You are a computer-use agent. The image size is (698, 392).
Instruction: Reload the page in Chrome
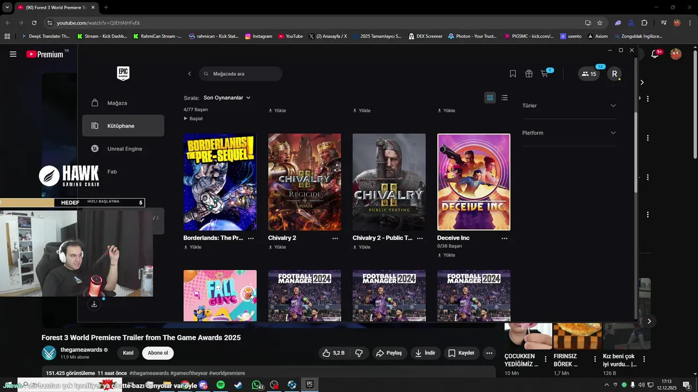(34, 23)
